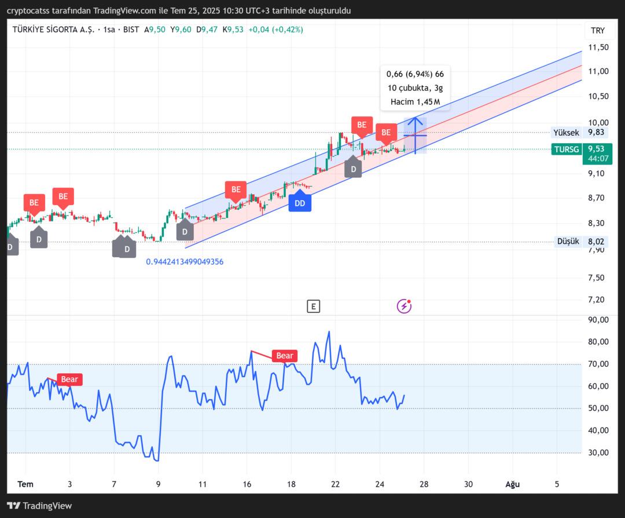Click the 11,50 price axis label
This screenshot has width=625, height=518.
coord(598,47)
